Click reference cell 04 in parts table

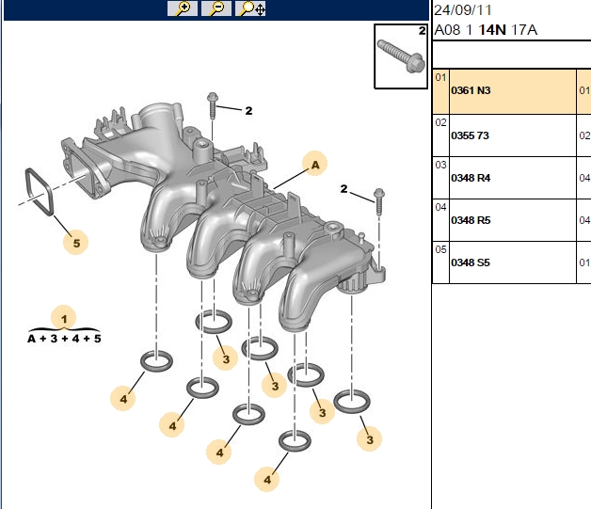click(x=441, y=220)
